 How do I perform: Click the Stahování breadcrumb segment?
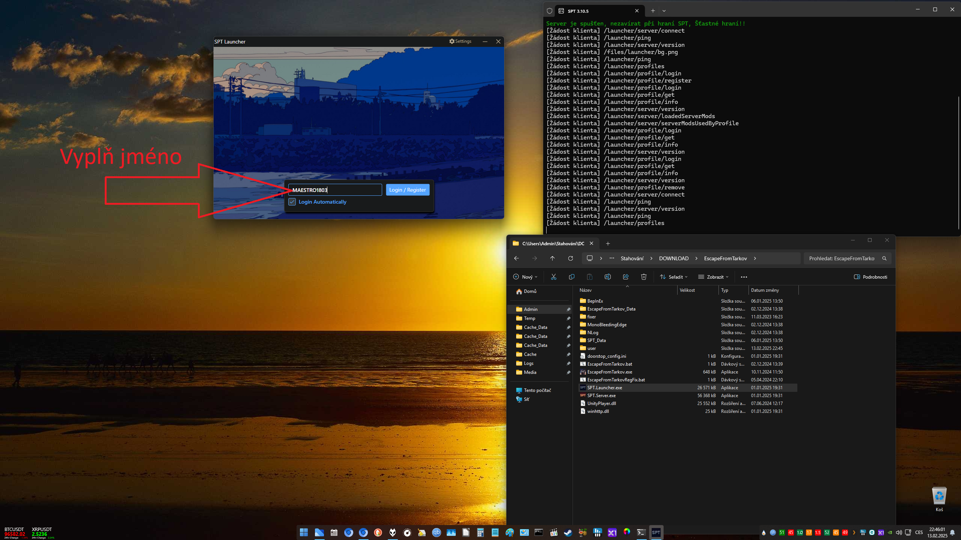click(x=632, y=258)
